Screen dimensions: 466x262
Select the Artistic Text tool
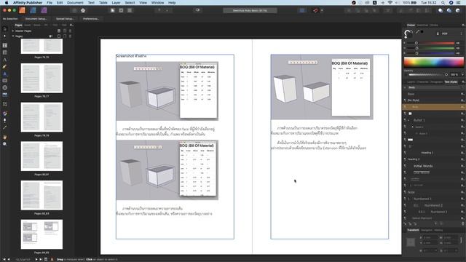(5, 60)
